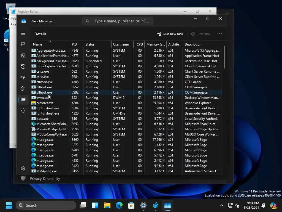This screenshot has height=212, width=282.
Task: Select csrss.exe with PID 5684
Action: 126,77
